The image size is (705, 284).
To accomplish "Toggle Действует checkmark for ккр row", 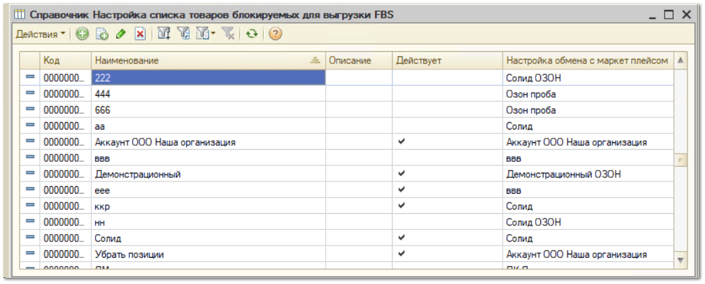I will [x=402, y=205].
